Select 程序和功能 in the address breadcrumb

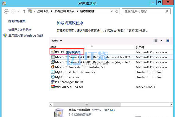[87, 11]
